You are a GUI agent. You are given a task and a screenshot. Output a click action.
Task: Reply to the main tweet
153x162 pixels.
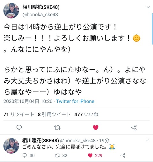click(x=19, y=128)
